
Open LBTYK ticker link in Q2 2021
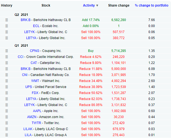pos(29,32)
